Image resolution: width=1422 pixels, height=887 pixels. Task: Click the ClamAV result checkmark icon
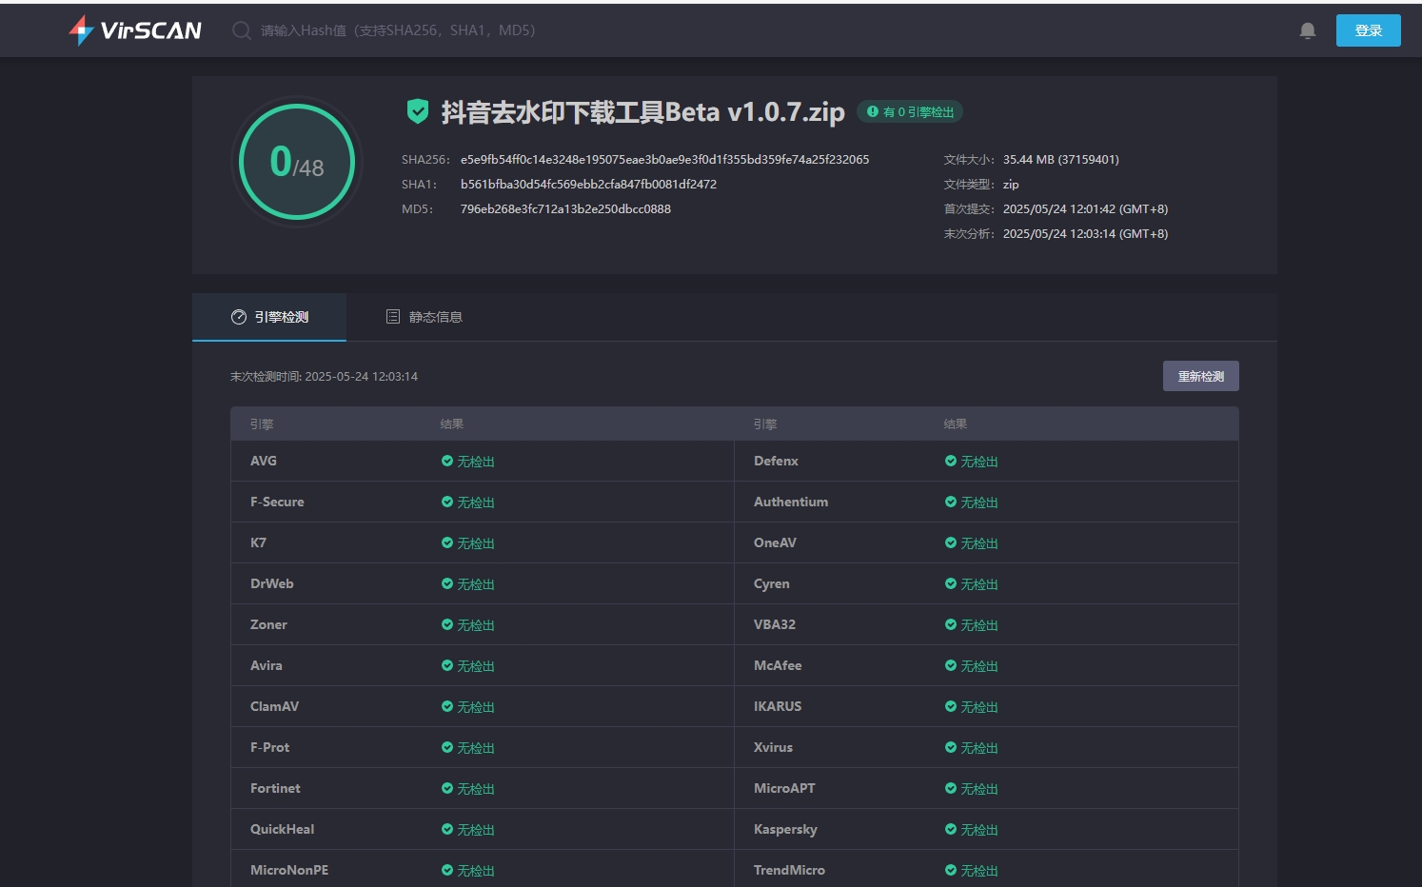[x=447, y=706]
